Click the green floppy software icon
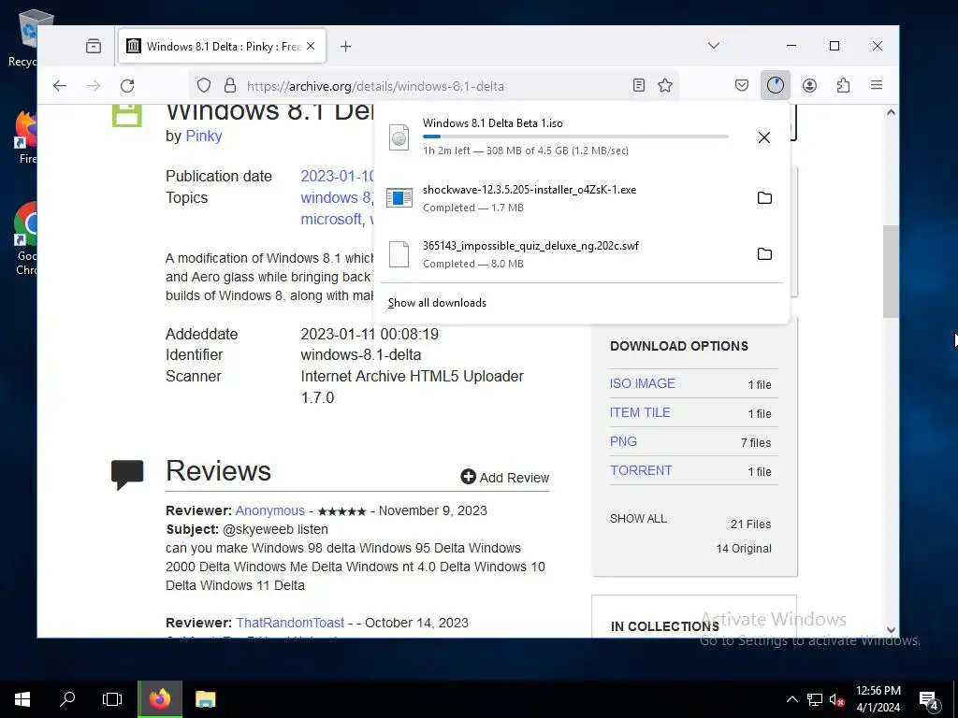 (127, 115)
